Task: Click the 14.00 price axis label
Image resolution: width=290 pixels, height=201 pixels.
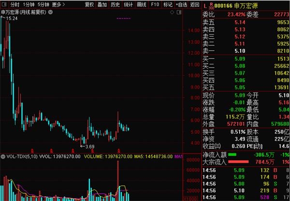Action: point(194,30)
